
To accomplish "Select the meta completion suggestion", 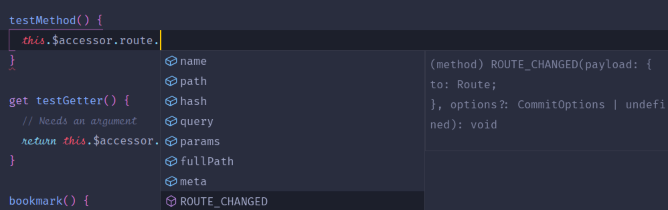I will click(193, 181).
